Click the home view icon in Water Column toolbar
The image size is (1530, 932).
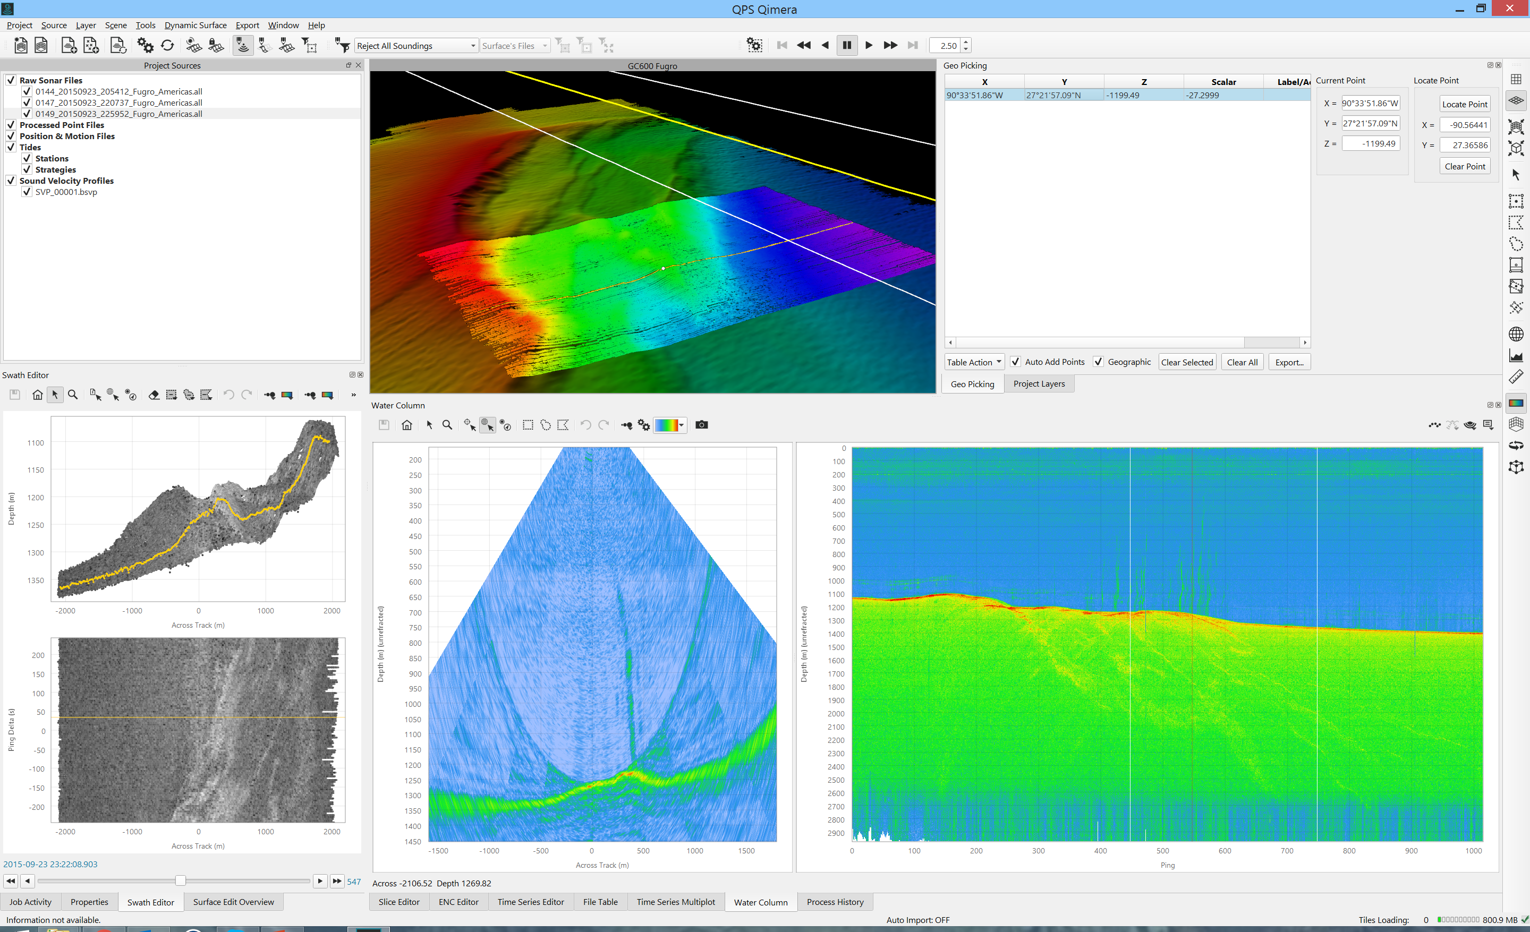tap(407, 425)
